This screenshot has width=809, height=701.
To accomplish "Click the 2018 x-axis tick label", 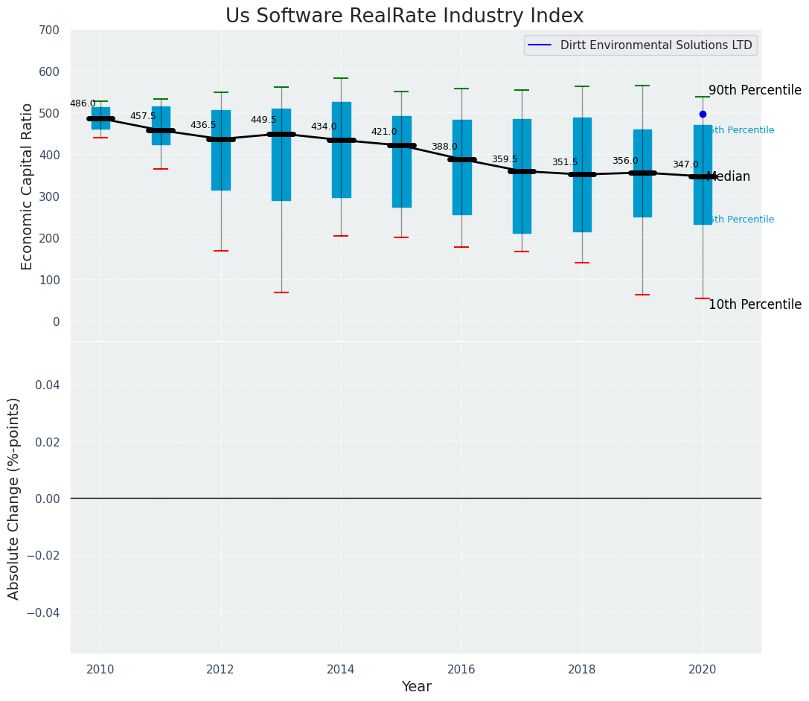I will (x=582, y=670).
